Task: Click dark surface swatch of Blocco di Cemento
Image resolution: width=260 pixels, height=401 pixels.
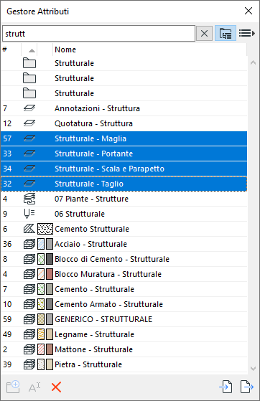Action: [50, 259]
